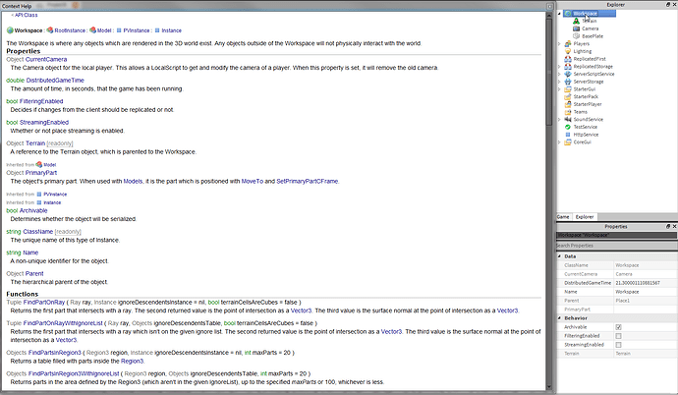Open the SetPrimaryPartCFrame link
This screenshot has width=678, height=395.
pos(308,181)
